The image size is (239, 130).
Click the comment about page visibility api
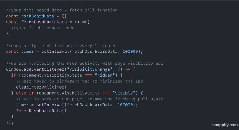click(85, 64)
